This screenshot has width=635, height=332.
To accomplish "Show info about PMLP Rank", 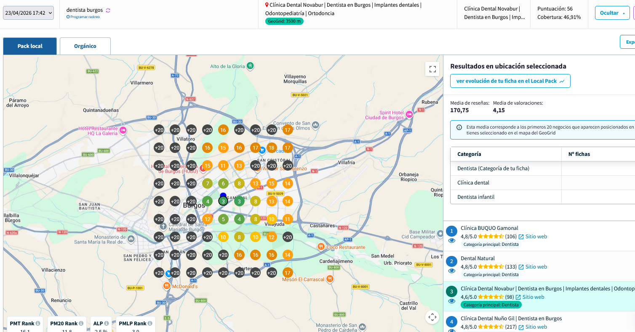I will coord(150,323).
